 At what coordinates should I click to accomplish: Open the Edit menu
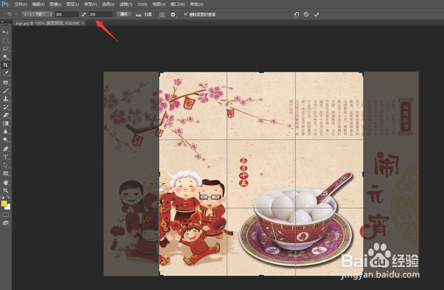[x=38, y=4]
